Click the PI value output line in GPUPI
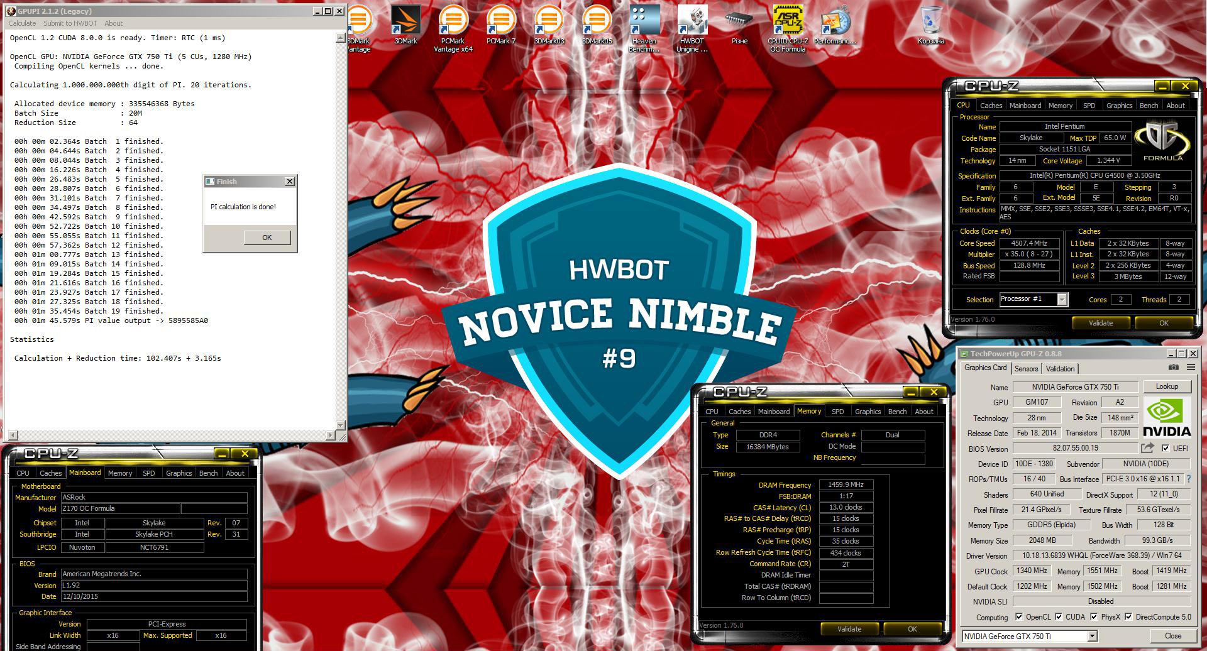 click(x=111, y=320)
